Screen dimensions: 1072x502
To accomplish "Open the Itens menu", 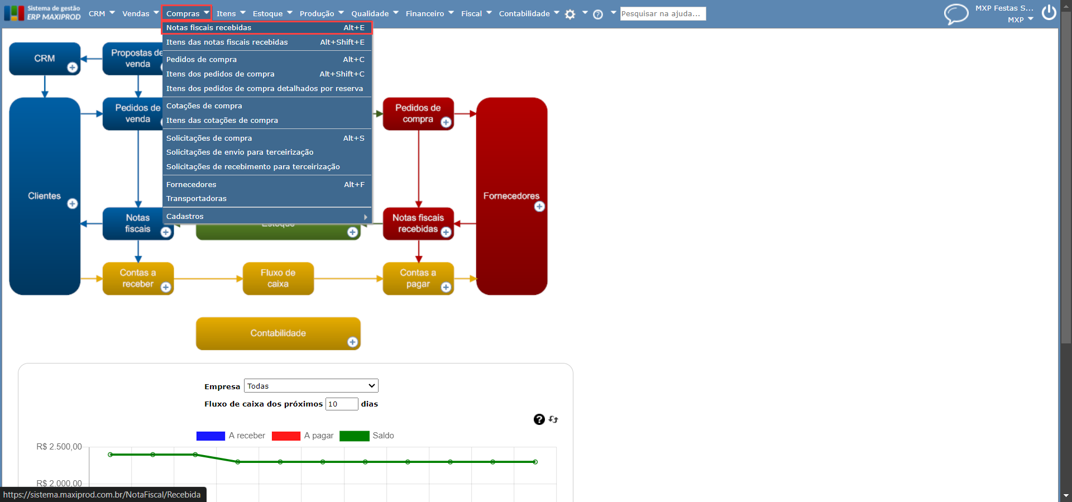I will [231, 13].
